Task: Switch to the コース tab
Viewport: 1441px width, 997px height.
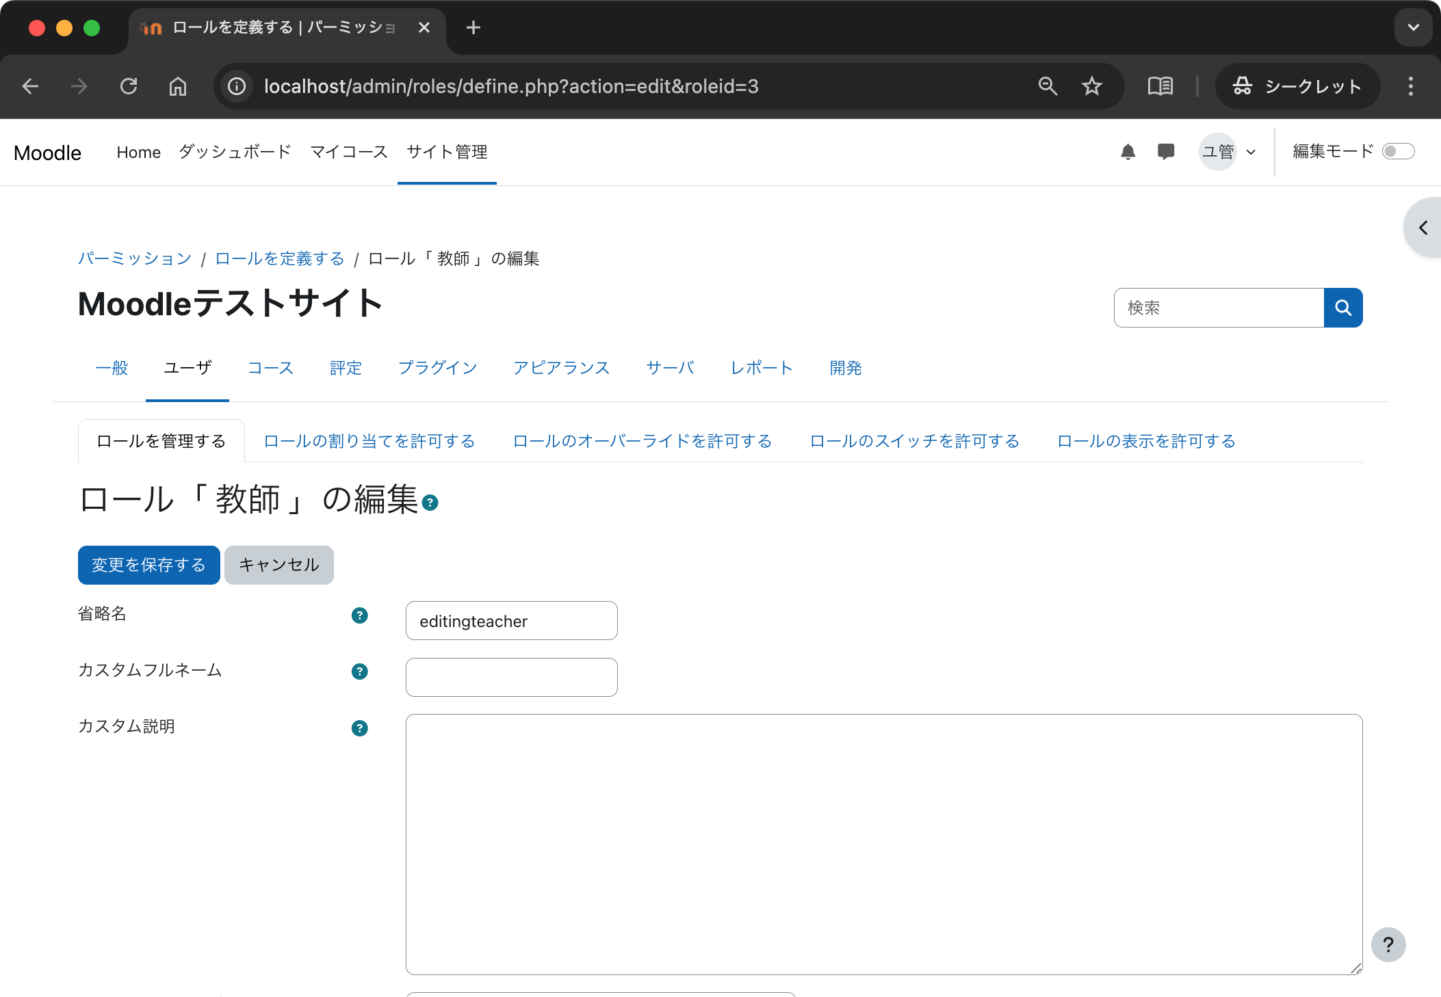Action: click(x=270, y=368)
